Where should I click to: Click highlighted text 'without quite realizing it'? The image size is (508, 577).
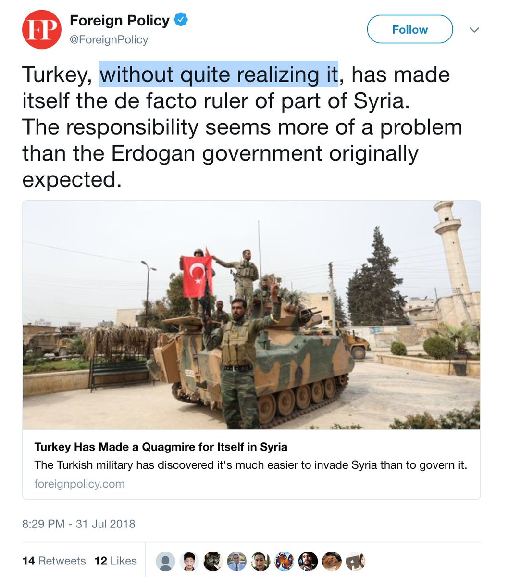219,74
